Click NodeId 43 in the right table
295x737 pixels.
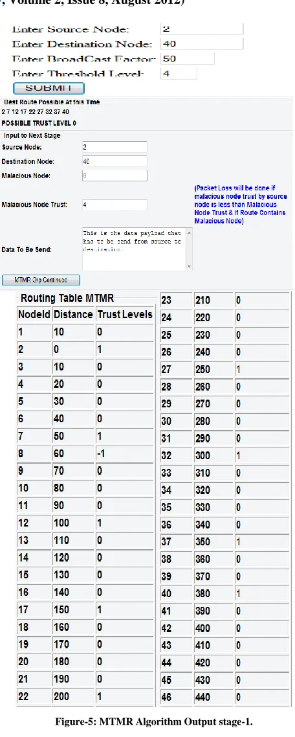coord(166,646)
